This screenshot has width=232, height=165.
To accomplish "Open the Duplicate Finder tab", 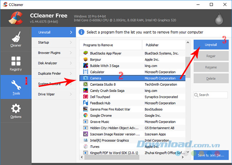I will point(54,73).
